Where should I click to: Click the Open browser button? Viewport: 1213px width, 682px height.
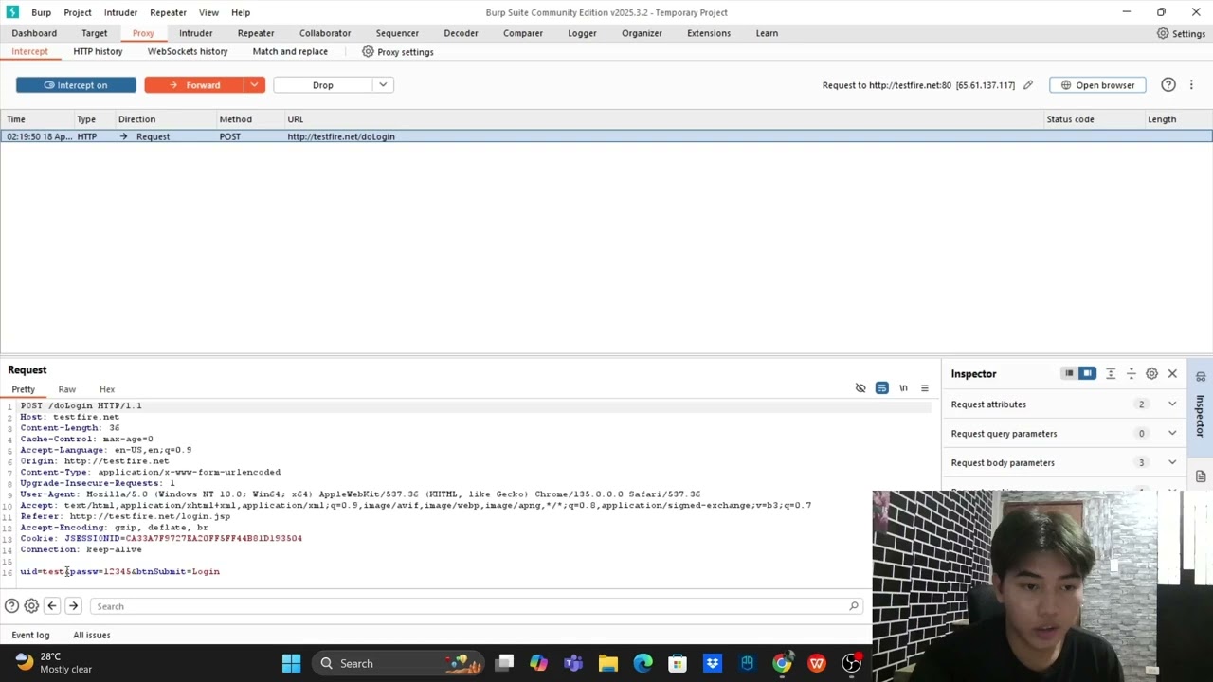click(1098, 85)
